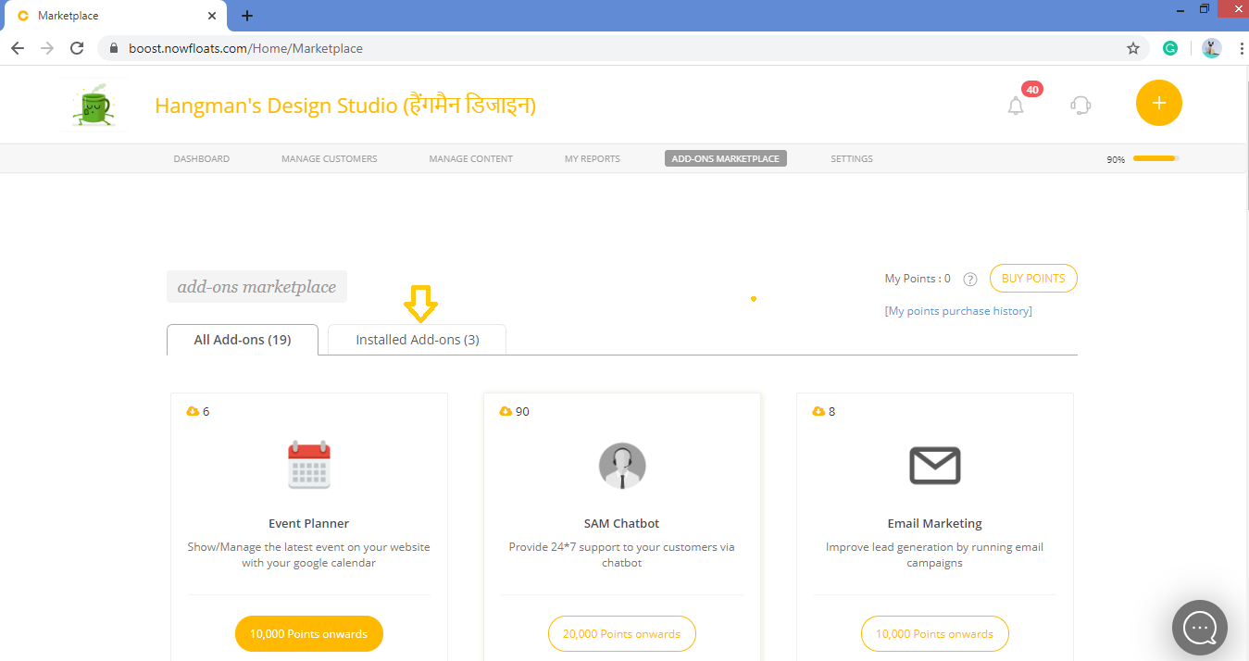Open a new browser tab
This screenshot has height=661, width=1249.
tap(247, 16)
